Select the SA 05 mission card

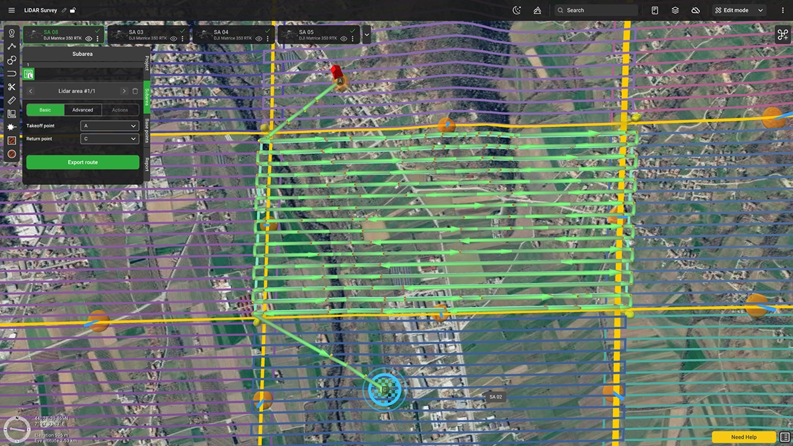pyautogui.click(x=318, y=35)
